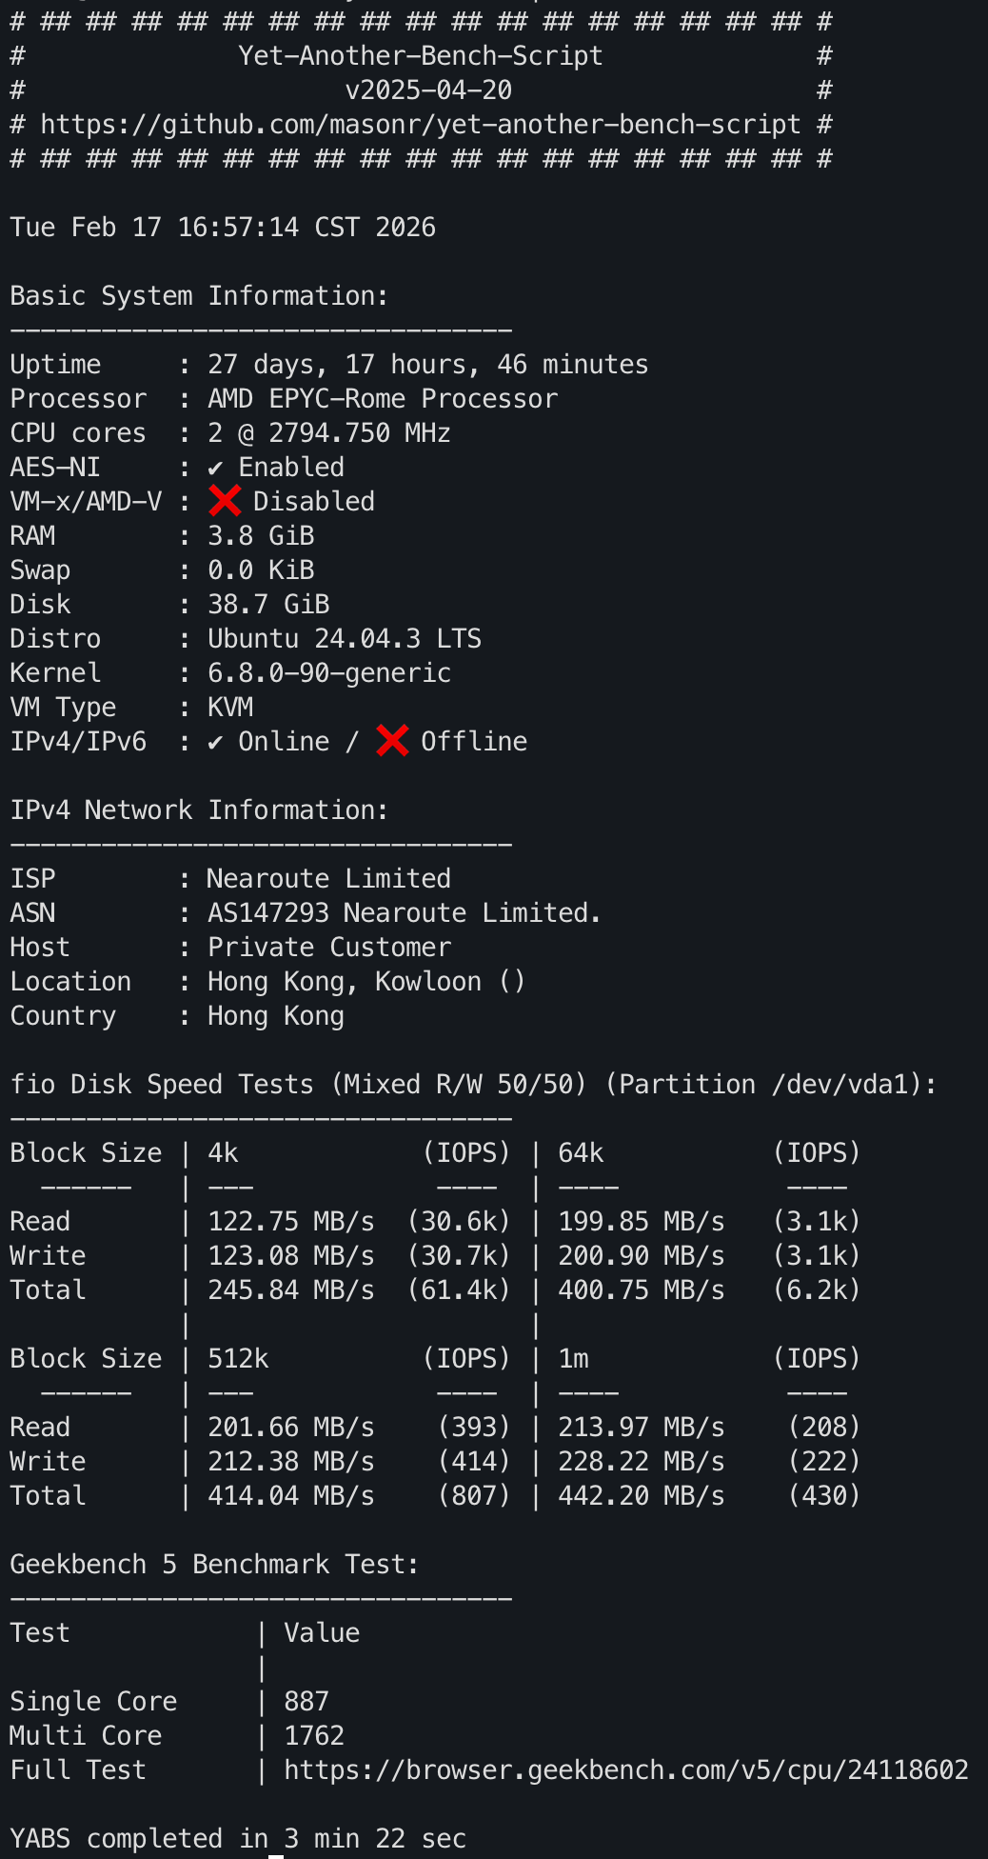Viewport: 988px width, 1859px height.
Task: Click the Nearoute Limited ISP value
Action: click(329, 878)
